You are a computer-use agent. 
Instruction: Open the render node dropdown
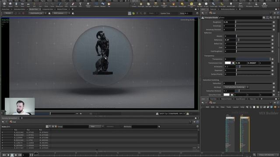coord(37,13)
